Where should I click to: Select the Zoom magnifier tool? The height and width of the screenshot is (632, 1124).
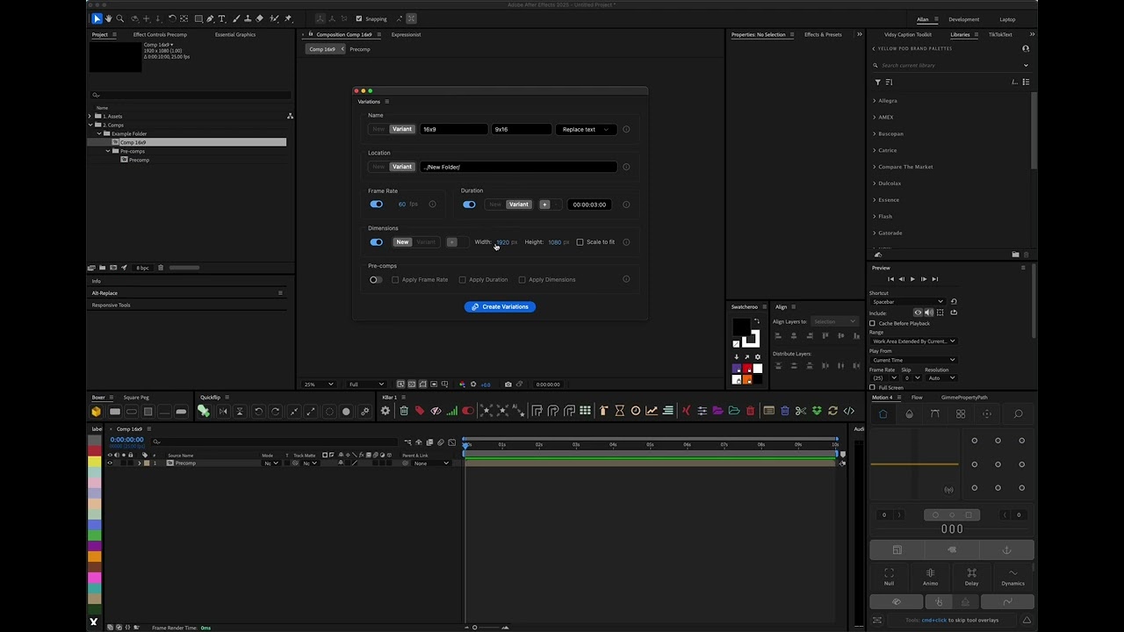click(x=120, y=18)
